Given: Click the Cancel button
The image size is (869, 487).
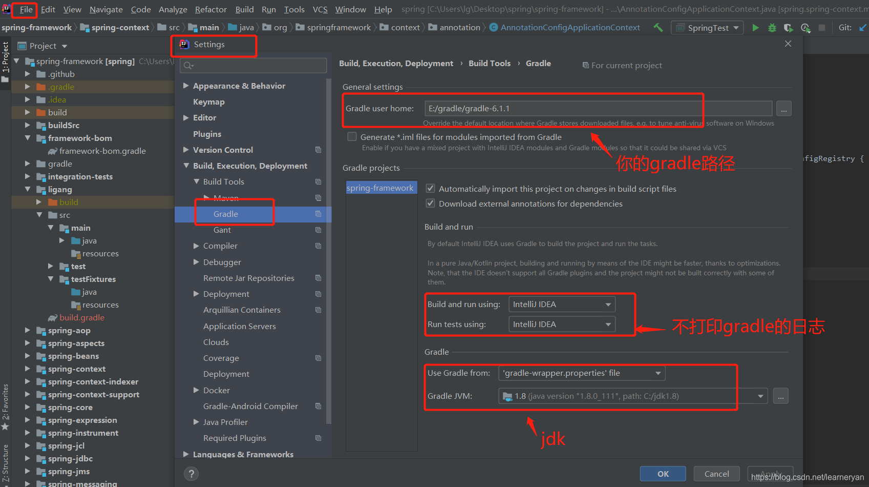Looking at the screenshot, I should [x=717, y=474].
